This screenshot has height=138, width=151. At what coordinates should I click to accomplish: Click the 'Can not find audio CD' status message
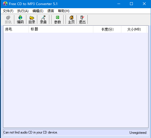point(31,132)
